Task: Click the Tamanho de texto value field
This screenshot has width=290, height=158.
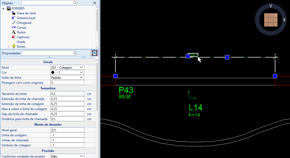Action: coord(67,94)
